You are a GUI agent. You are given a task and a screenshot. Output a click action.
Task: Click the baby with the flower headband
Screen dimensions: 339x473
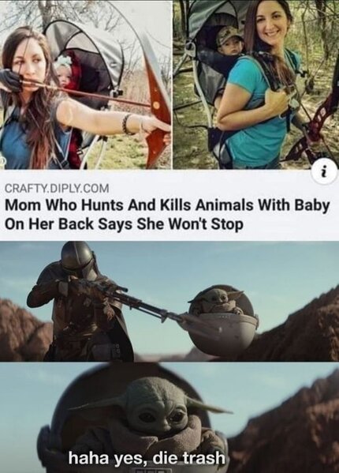point(63,73)
